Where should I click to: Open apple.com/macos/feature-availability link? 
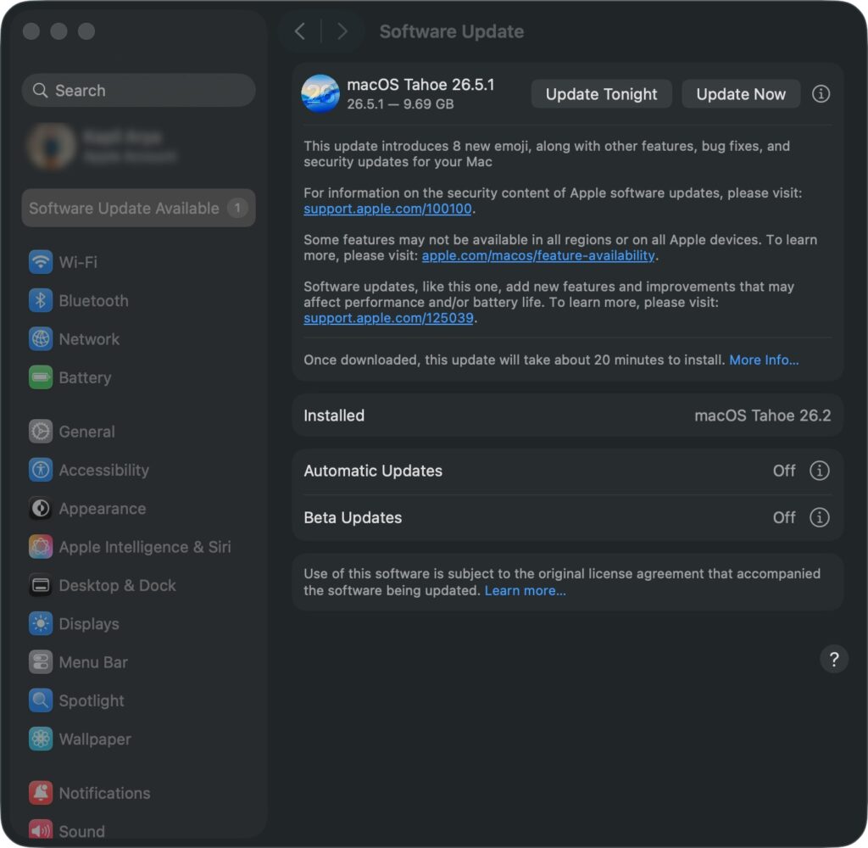(x=538, y=255)
